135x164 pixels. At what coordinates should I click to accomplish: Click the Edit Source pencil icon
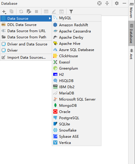coord(54,12)
